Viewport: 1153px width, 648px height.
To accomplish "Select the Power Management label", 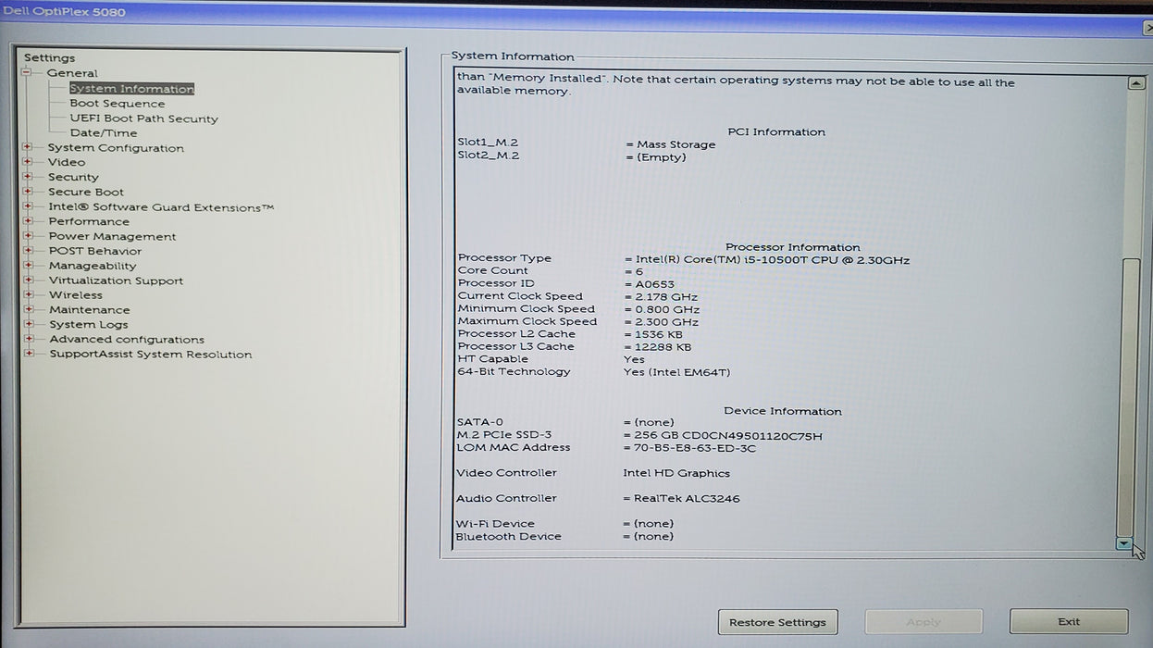I will coord(112,236).
